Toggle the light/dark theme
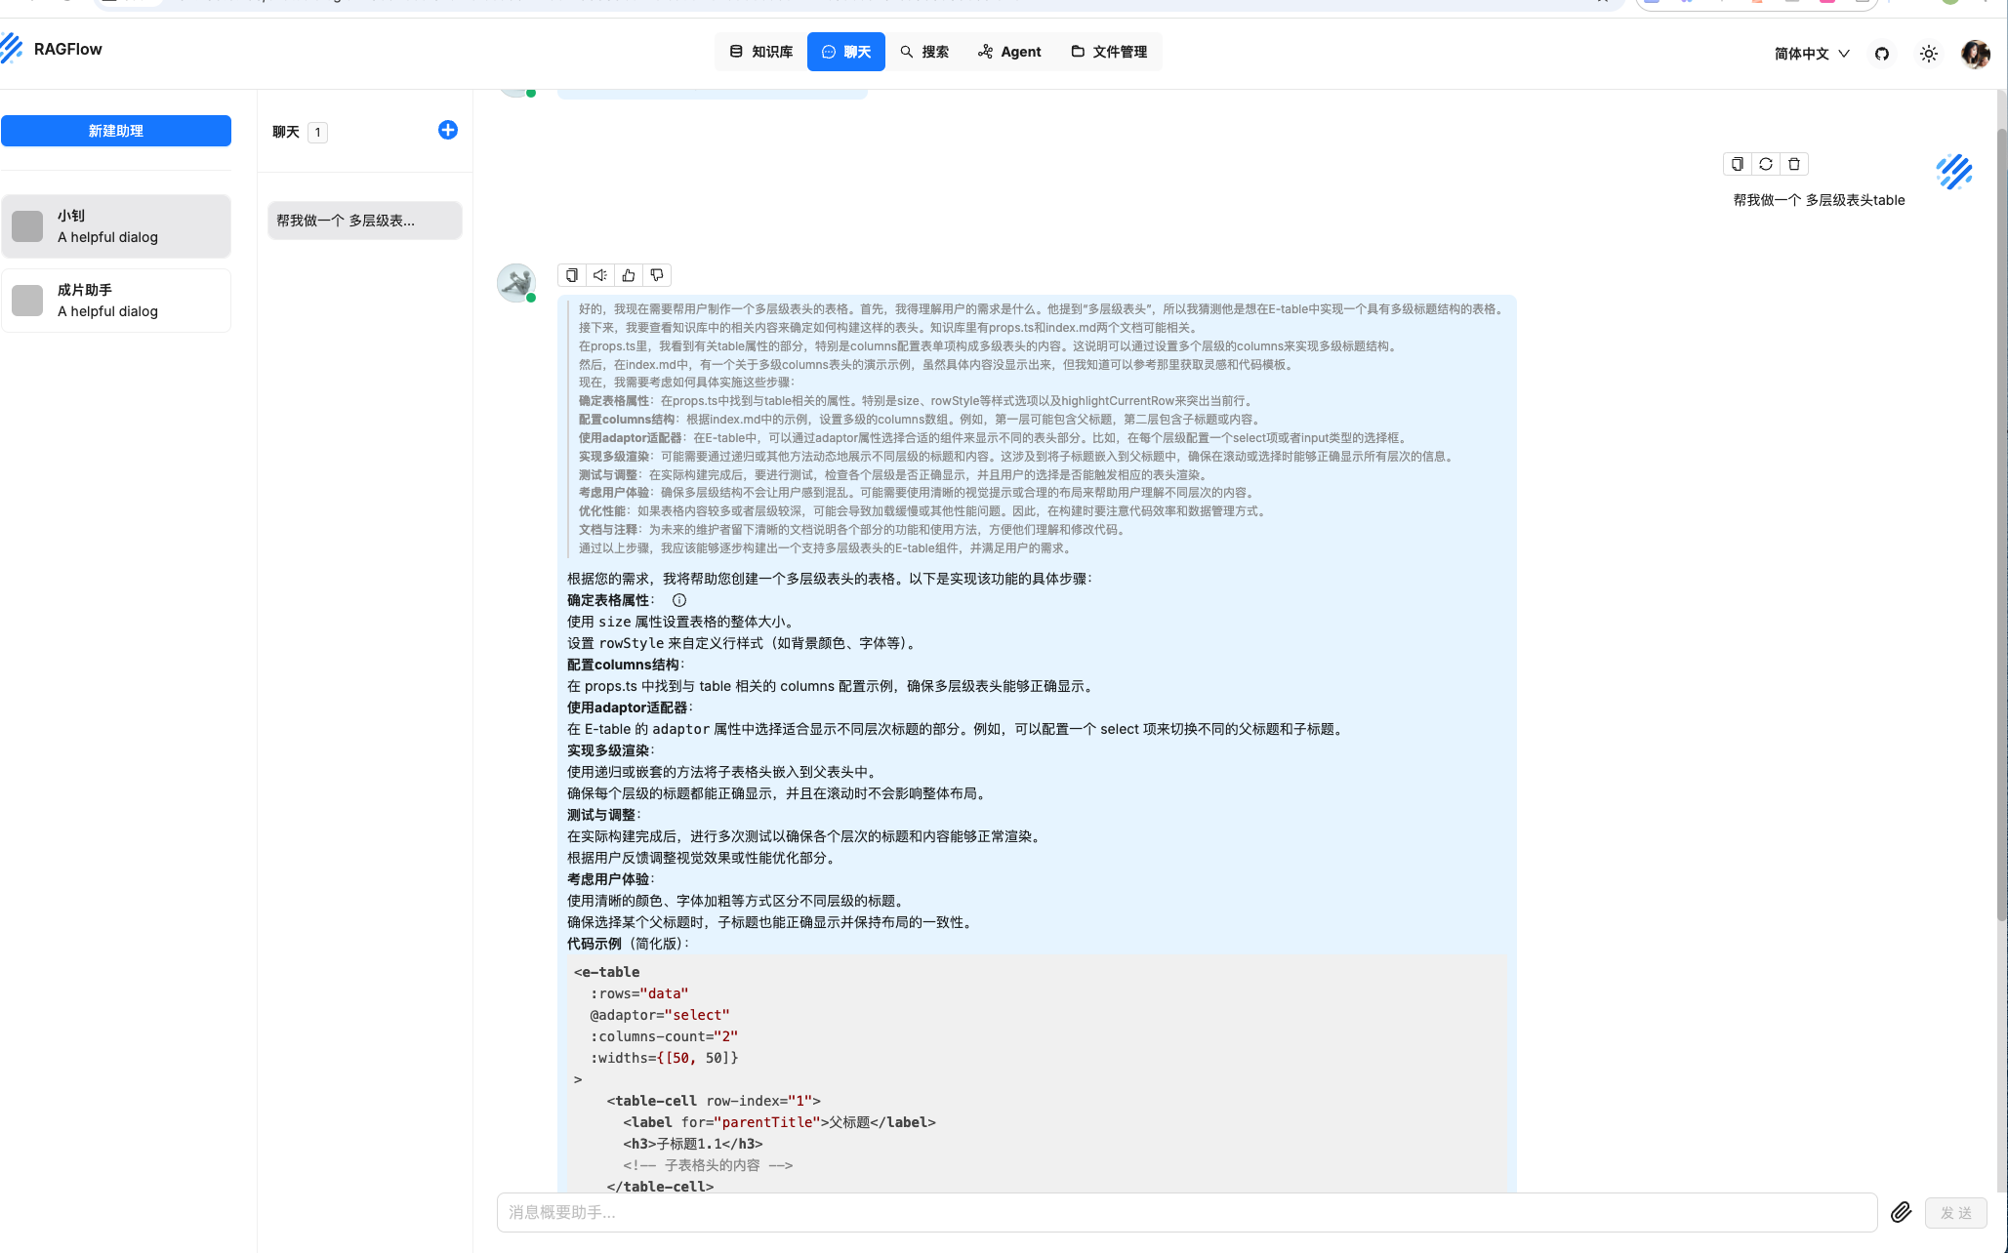This screenshot has width=2008, height=1253. 1929,54
